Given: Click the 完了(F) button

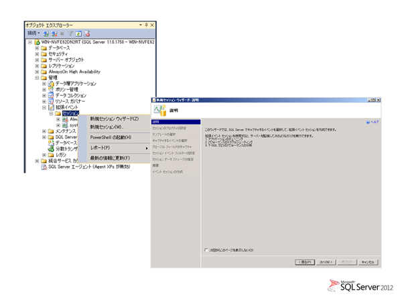Looking at the screenshot, I should 346,262.
